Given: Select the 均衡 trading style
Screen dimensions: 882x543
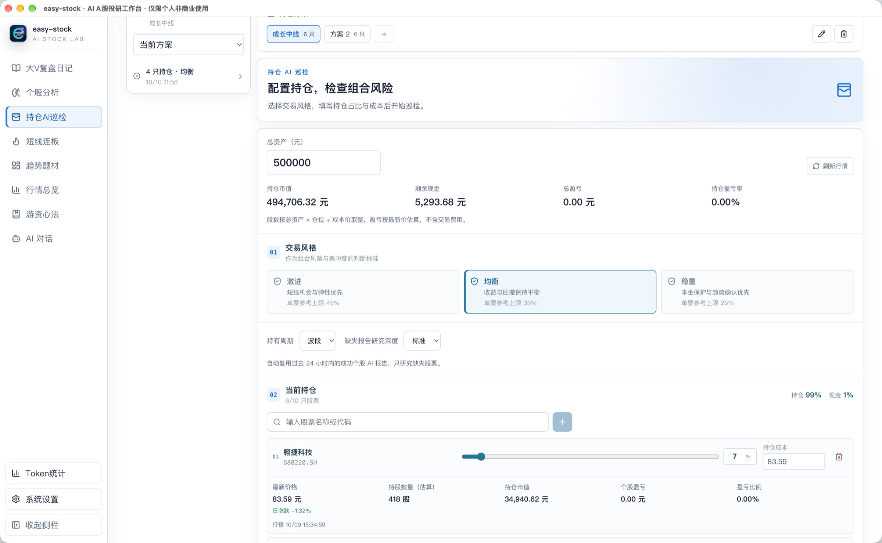Looking at the screenshot, I should (x=560, y=292).
